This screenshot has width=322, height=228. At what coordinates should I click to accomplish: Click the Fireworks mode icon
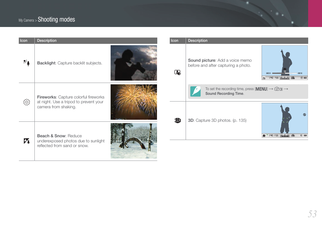pos(26,102)
